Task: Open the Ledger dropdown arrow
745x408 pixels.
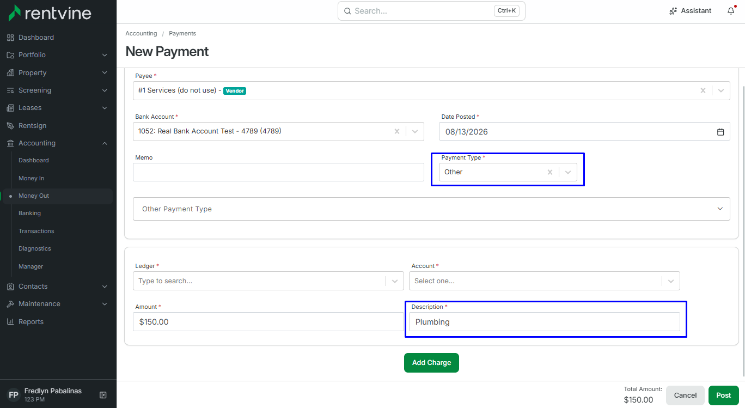Action: (395, 281)
